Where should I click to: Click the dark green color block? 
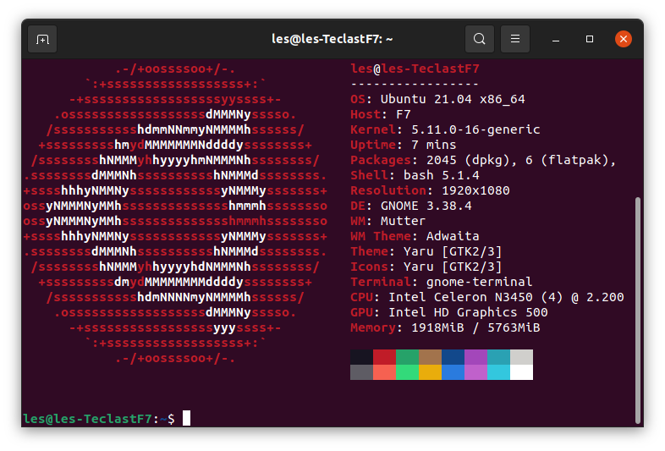pos(408,357)
